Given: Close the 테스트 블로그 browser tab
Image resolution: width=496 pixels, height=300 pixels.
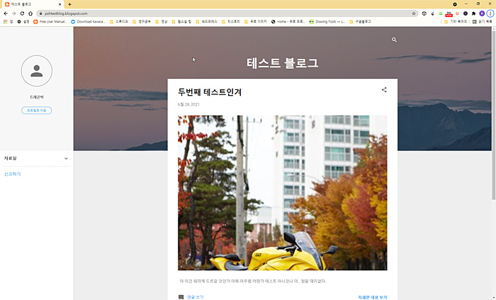Looking at the screenshot, I should (x=60, y=4).
